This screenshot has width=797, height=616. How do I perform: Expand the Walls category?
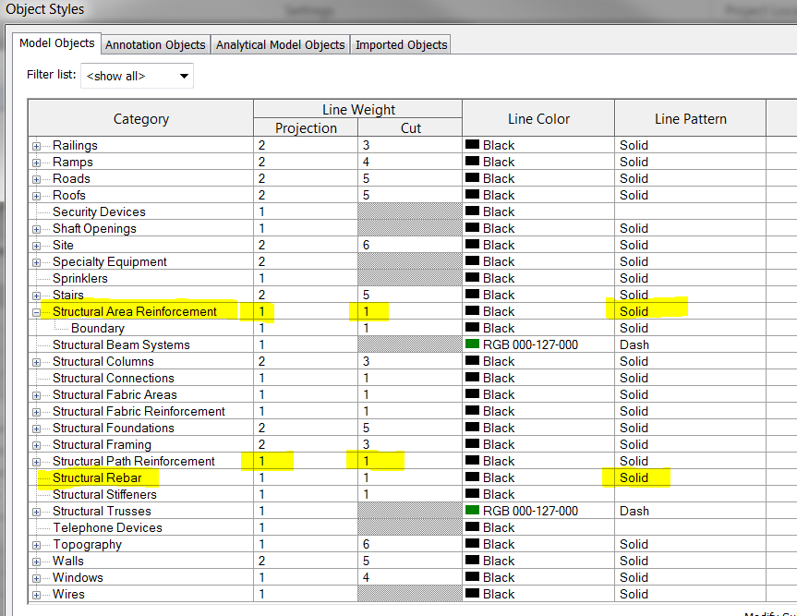[37, 562]
